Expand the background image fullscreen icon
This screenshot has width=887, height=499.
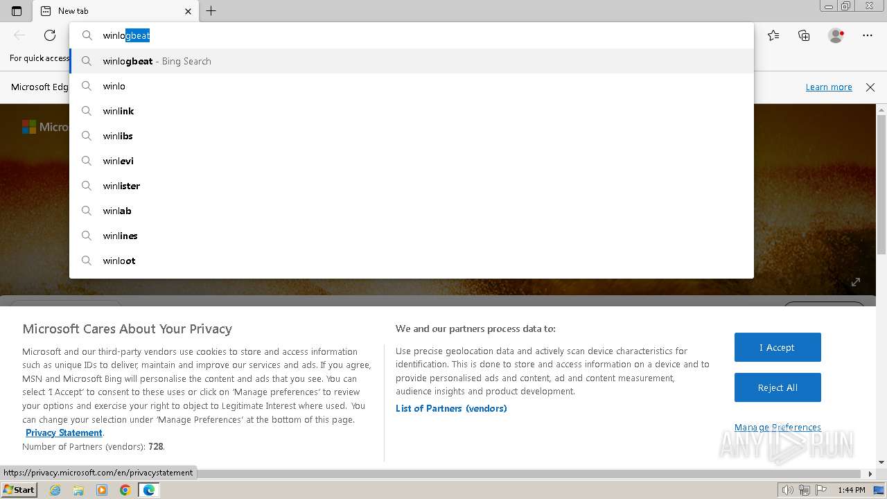coord(856,281)
